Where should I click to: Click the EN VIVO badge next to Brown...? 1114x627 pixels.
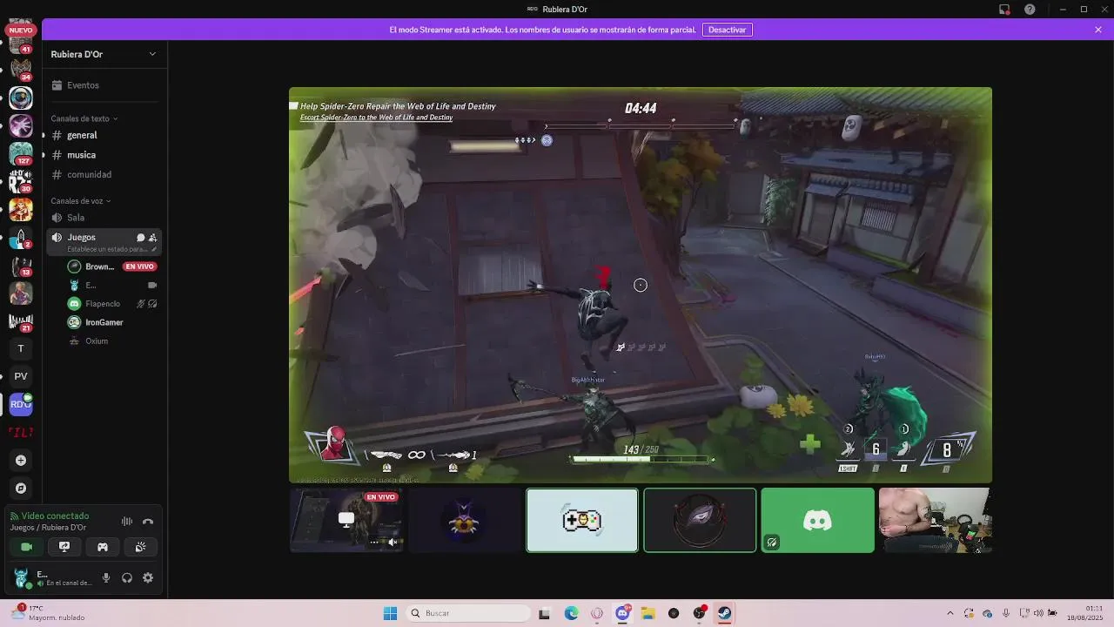[x=139, y=266]
